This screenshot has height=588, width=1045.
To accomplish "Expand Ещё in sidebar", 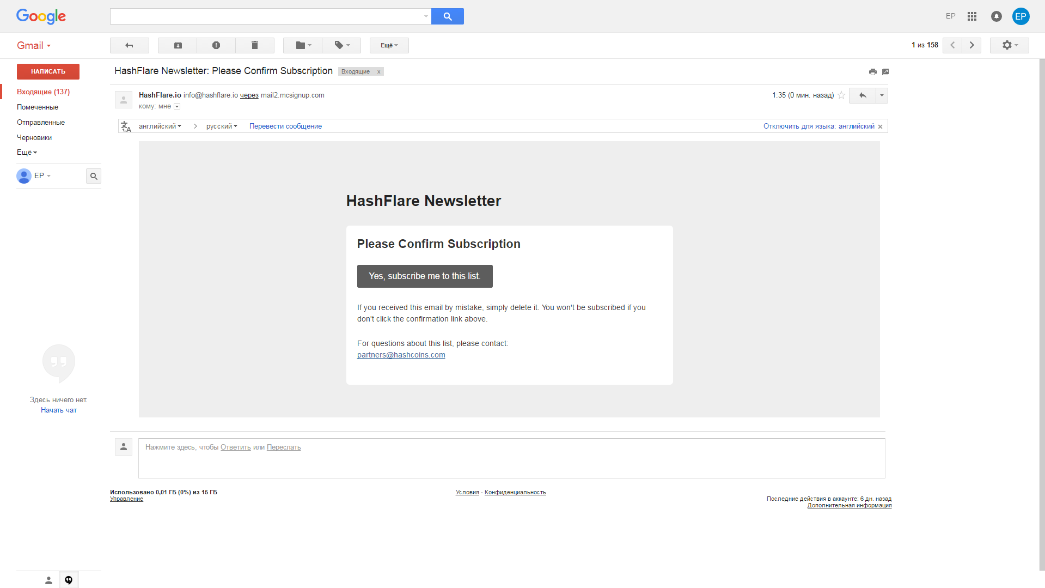I will click(x=27, y=153).
